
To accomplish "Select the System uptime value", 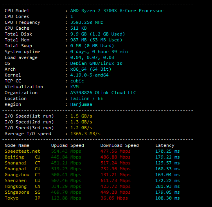I will click(99, 52).
